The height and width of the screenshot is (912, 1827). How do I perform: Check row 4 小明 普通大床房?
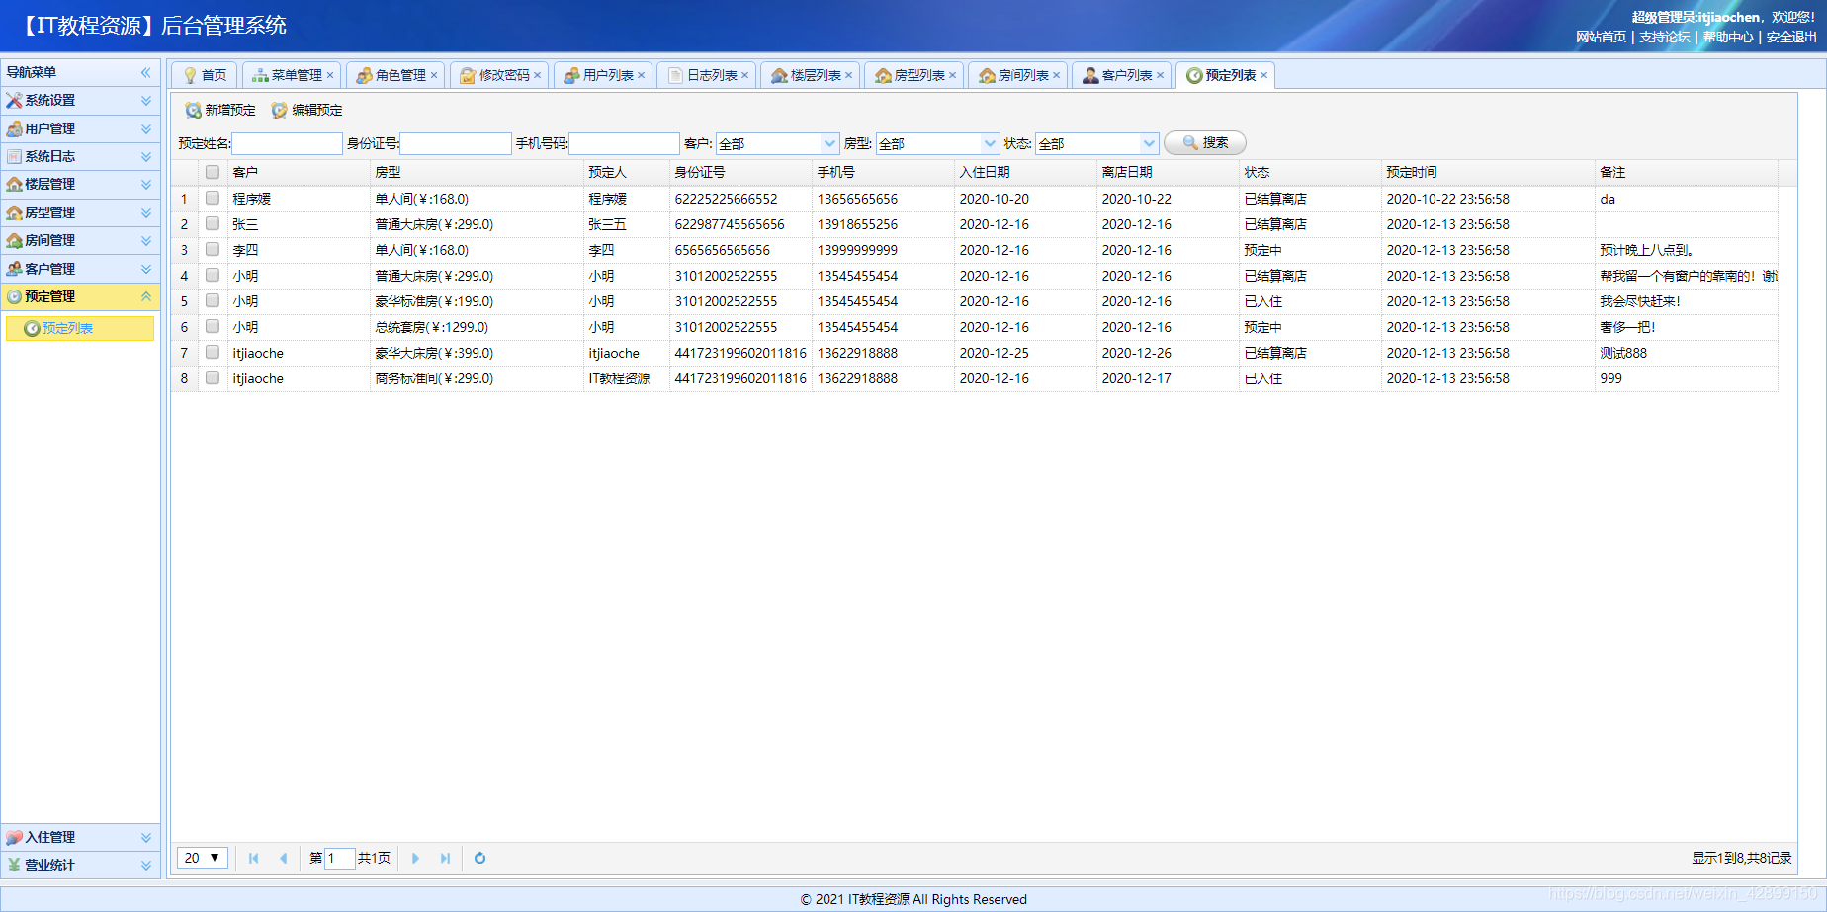[213, 275]
